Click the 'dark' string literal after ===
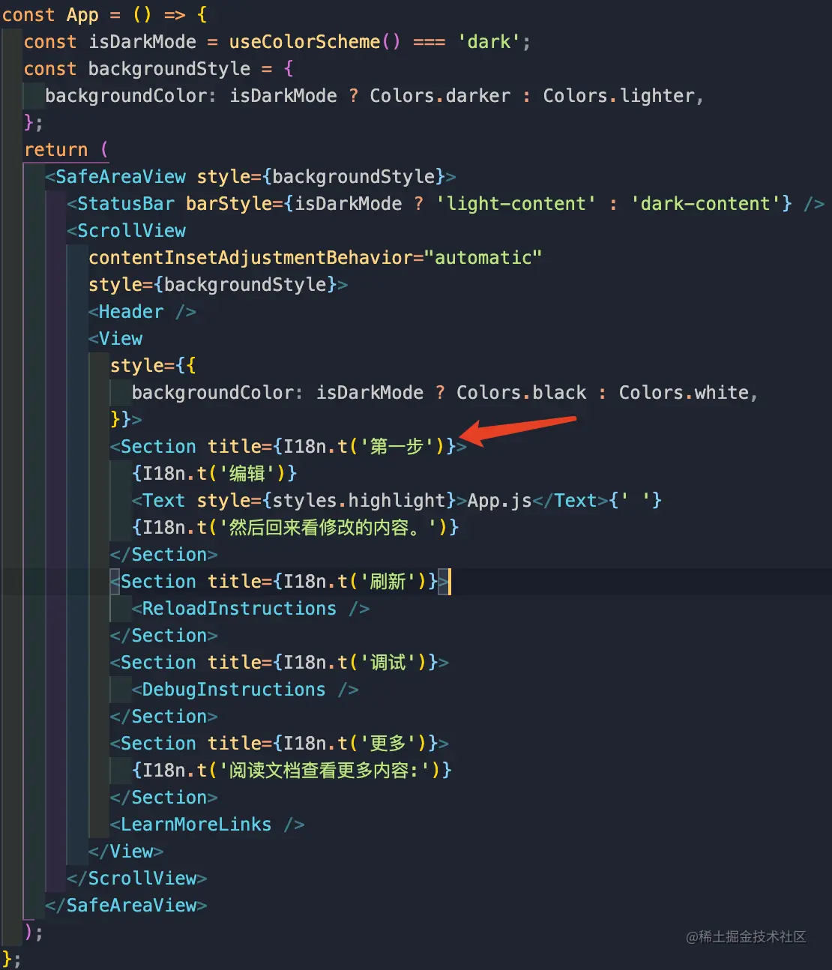The image size is (832, 970). (x=489, y=42)
